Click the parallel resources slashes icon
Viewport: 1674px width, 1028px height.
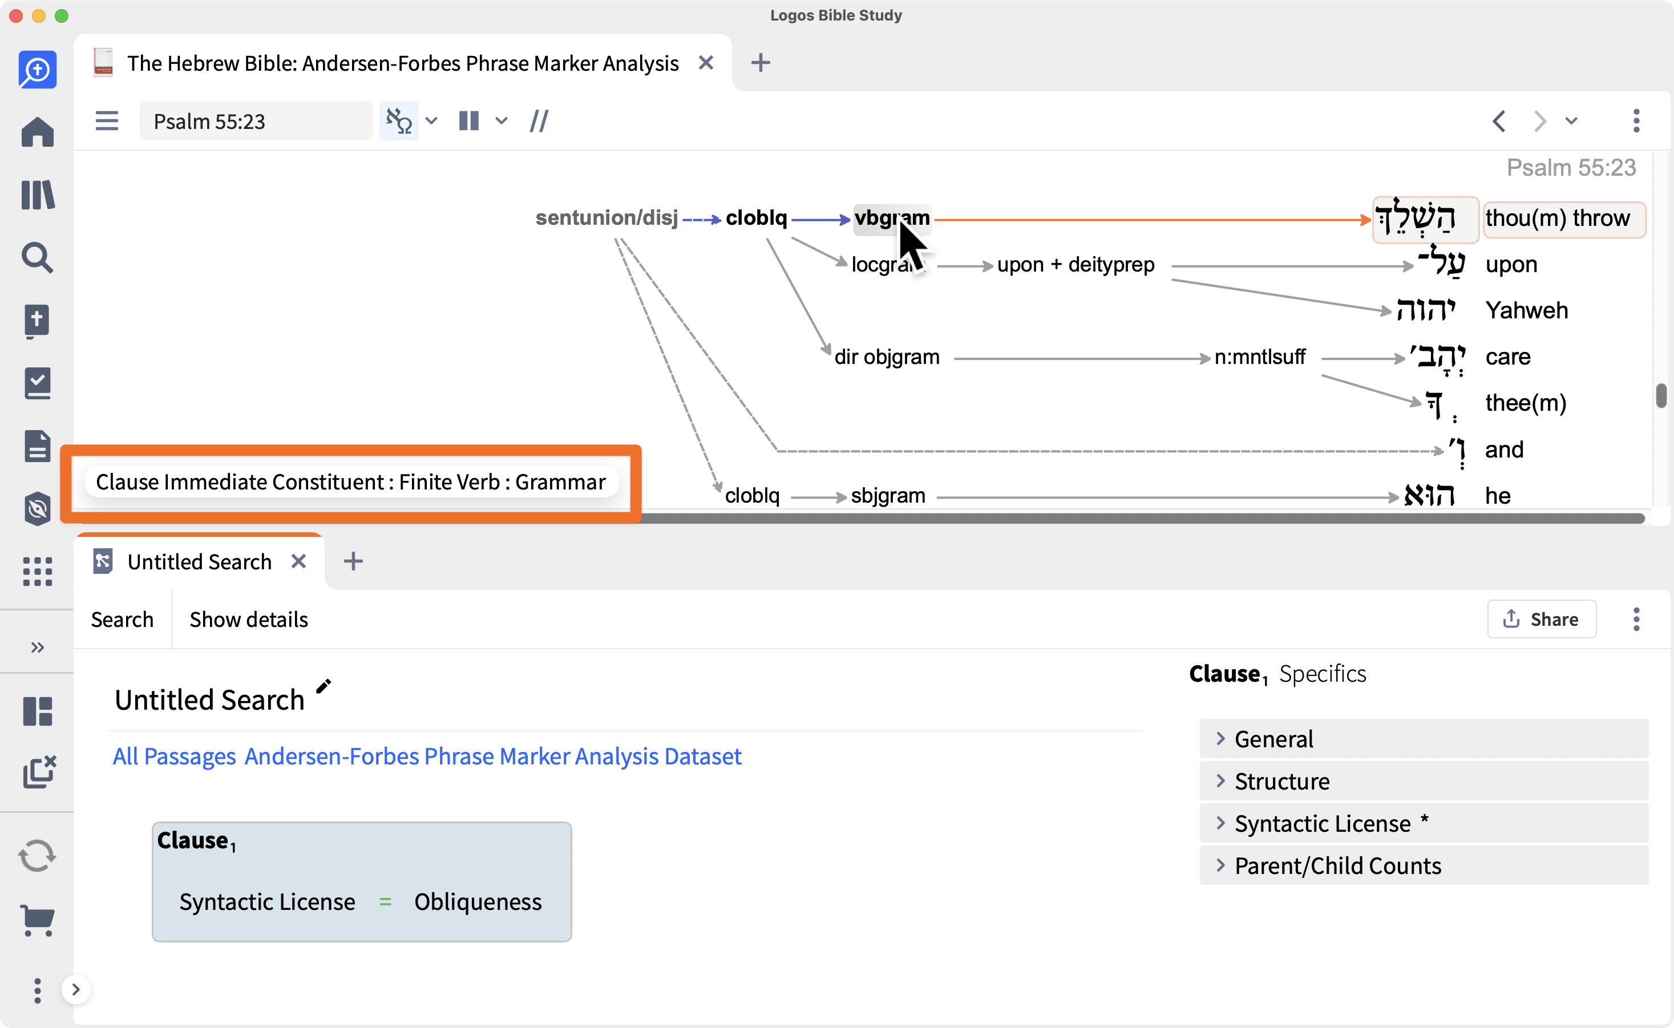tap(539, 121)
